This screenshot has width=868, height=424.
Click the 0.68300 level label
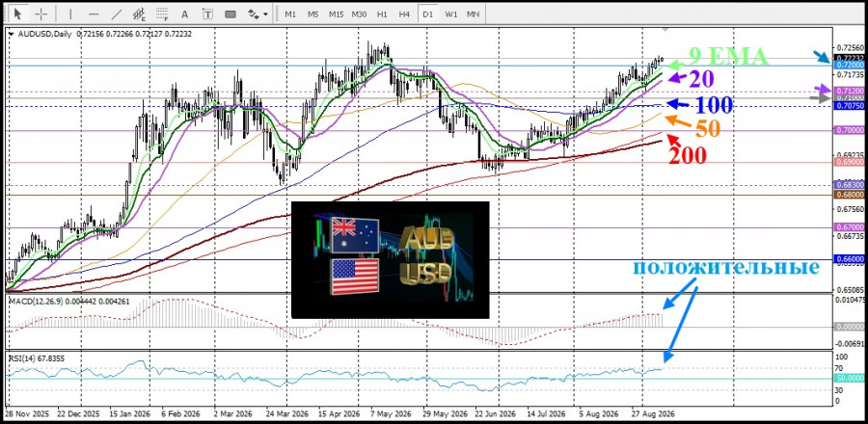tap(849, 185)
